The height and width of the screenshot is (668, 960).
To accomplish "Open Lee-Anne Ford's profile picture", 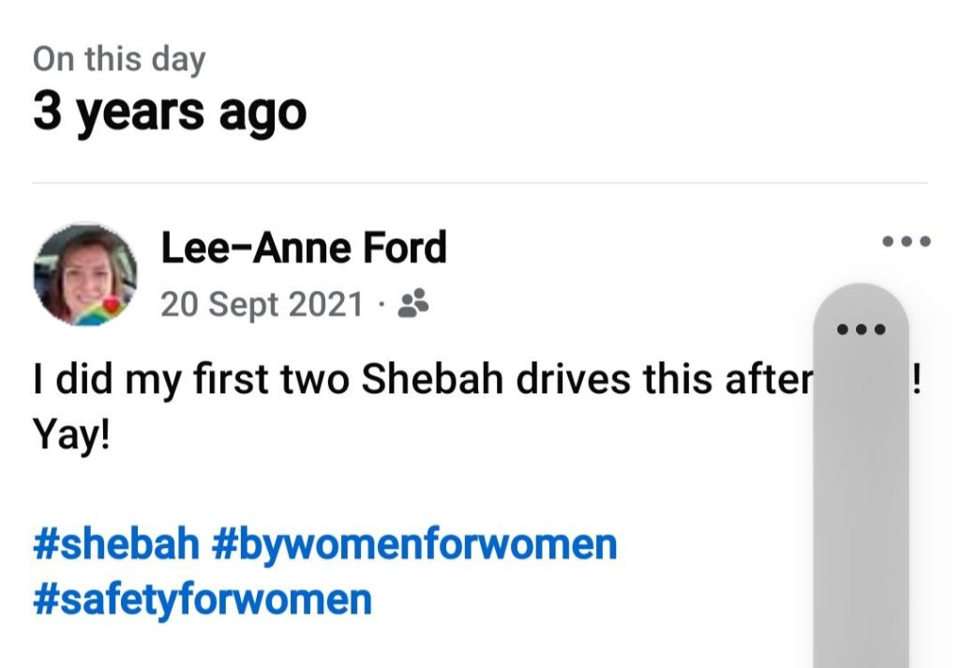I will (85, 274).
